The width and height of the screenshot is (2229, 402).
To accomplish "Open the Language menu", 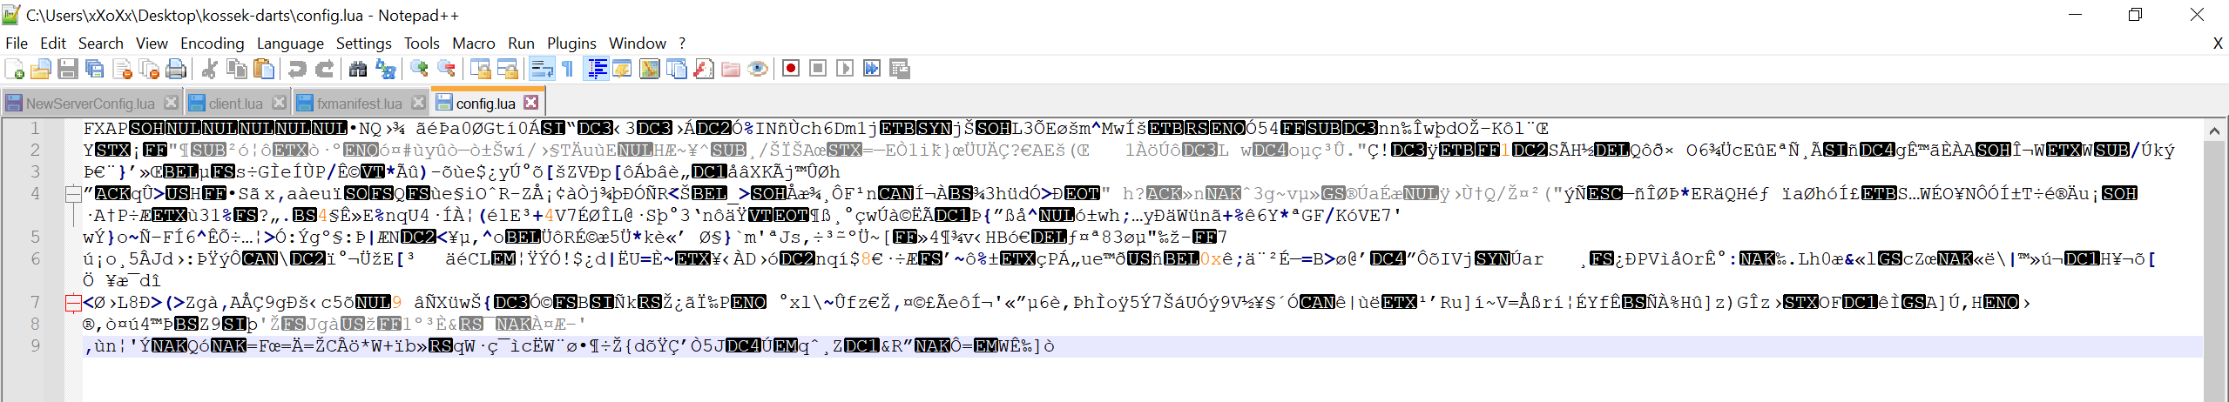I will (290, 43).
